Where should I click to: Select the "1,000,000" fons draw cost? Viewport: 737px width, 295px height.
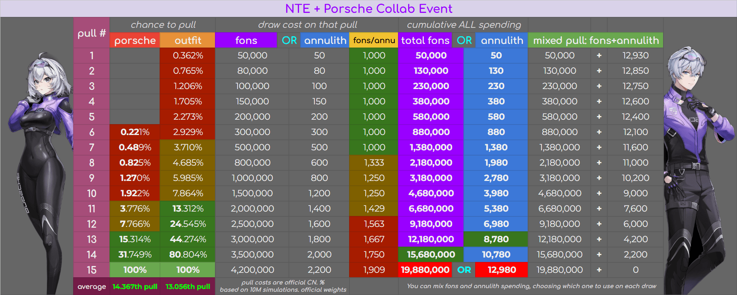253,178
